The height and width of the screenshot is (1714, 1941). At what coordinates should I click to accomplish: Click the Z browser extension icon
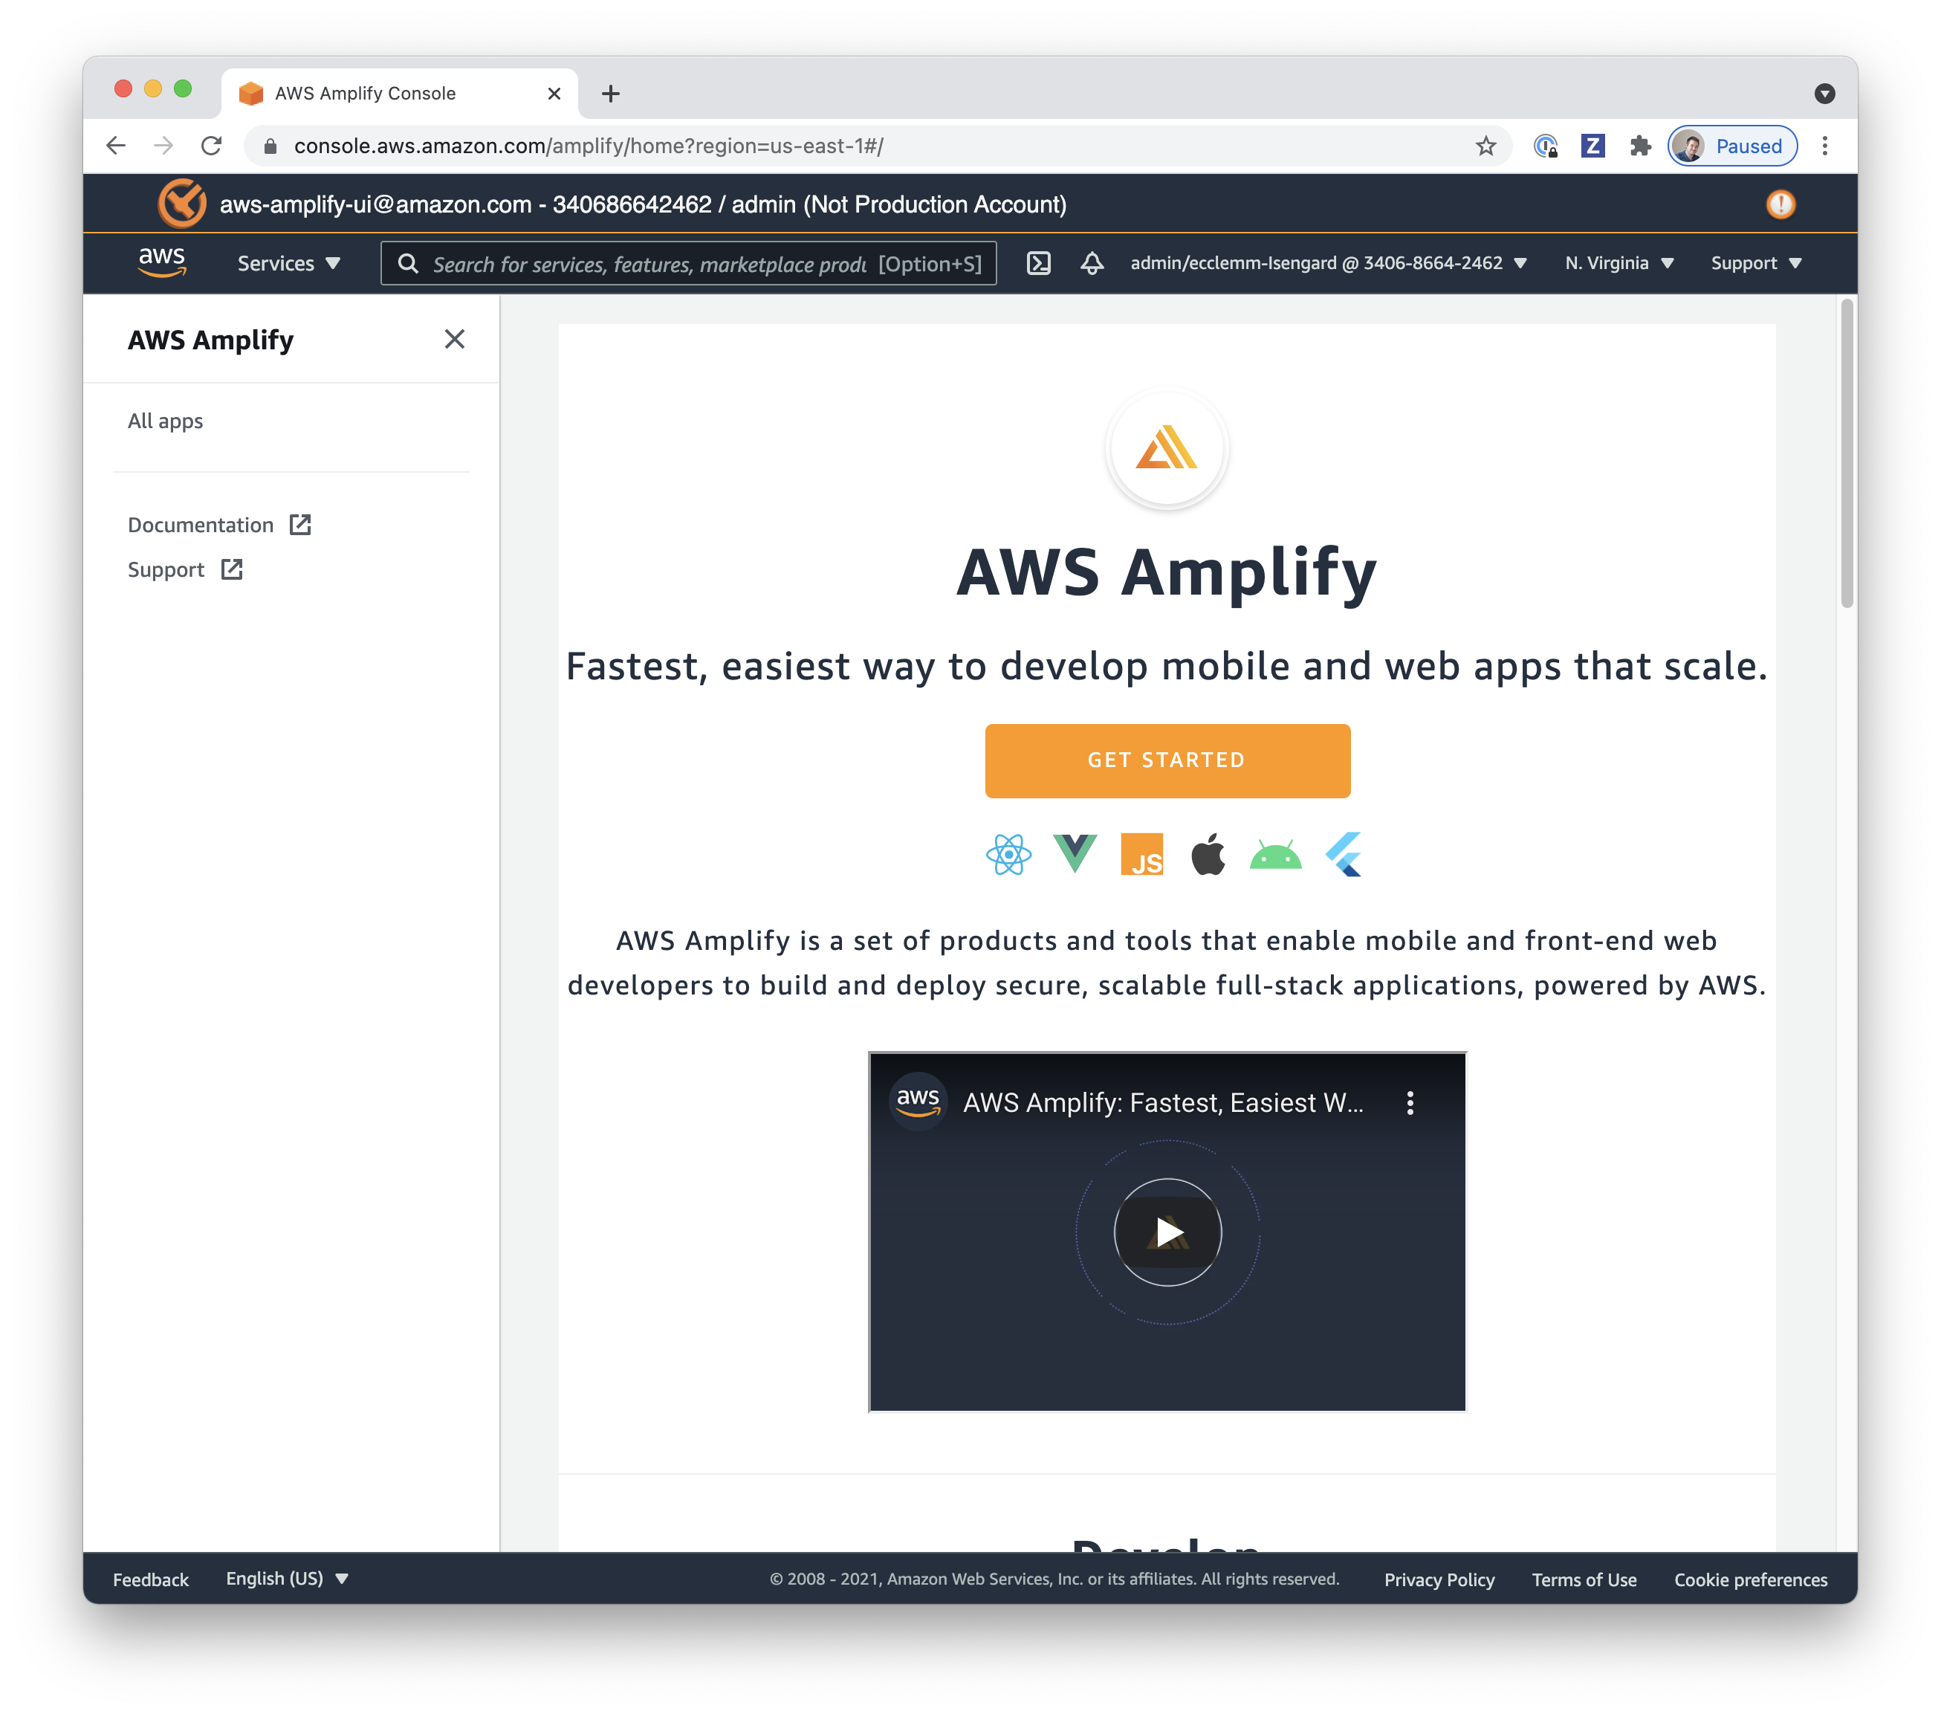coord(1592,146)
